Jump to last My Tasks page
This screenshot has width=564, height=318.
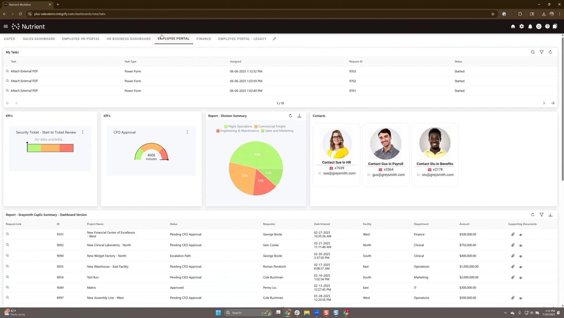coord(553,103)
